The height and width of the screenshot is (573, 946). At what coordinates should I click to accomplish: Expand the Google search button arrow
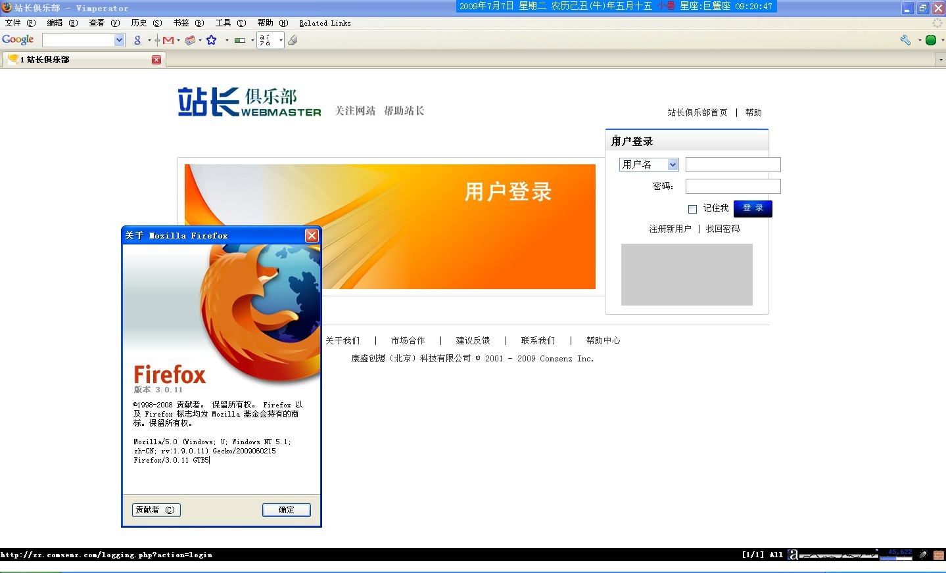149,40
